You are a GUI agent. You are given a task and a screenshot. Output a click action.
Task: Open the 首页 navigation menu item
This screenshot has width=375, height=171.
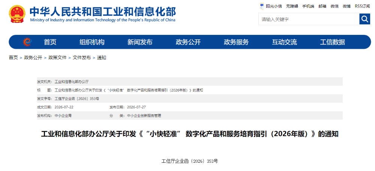click(50, 42)
